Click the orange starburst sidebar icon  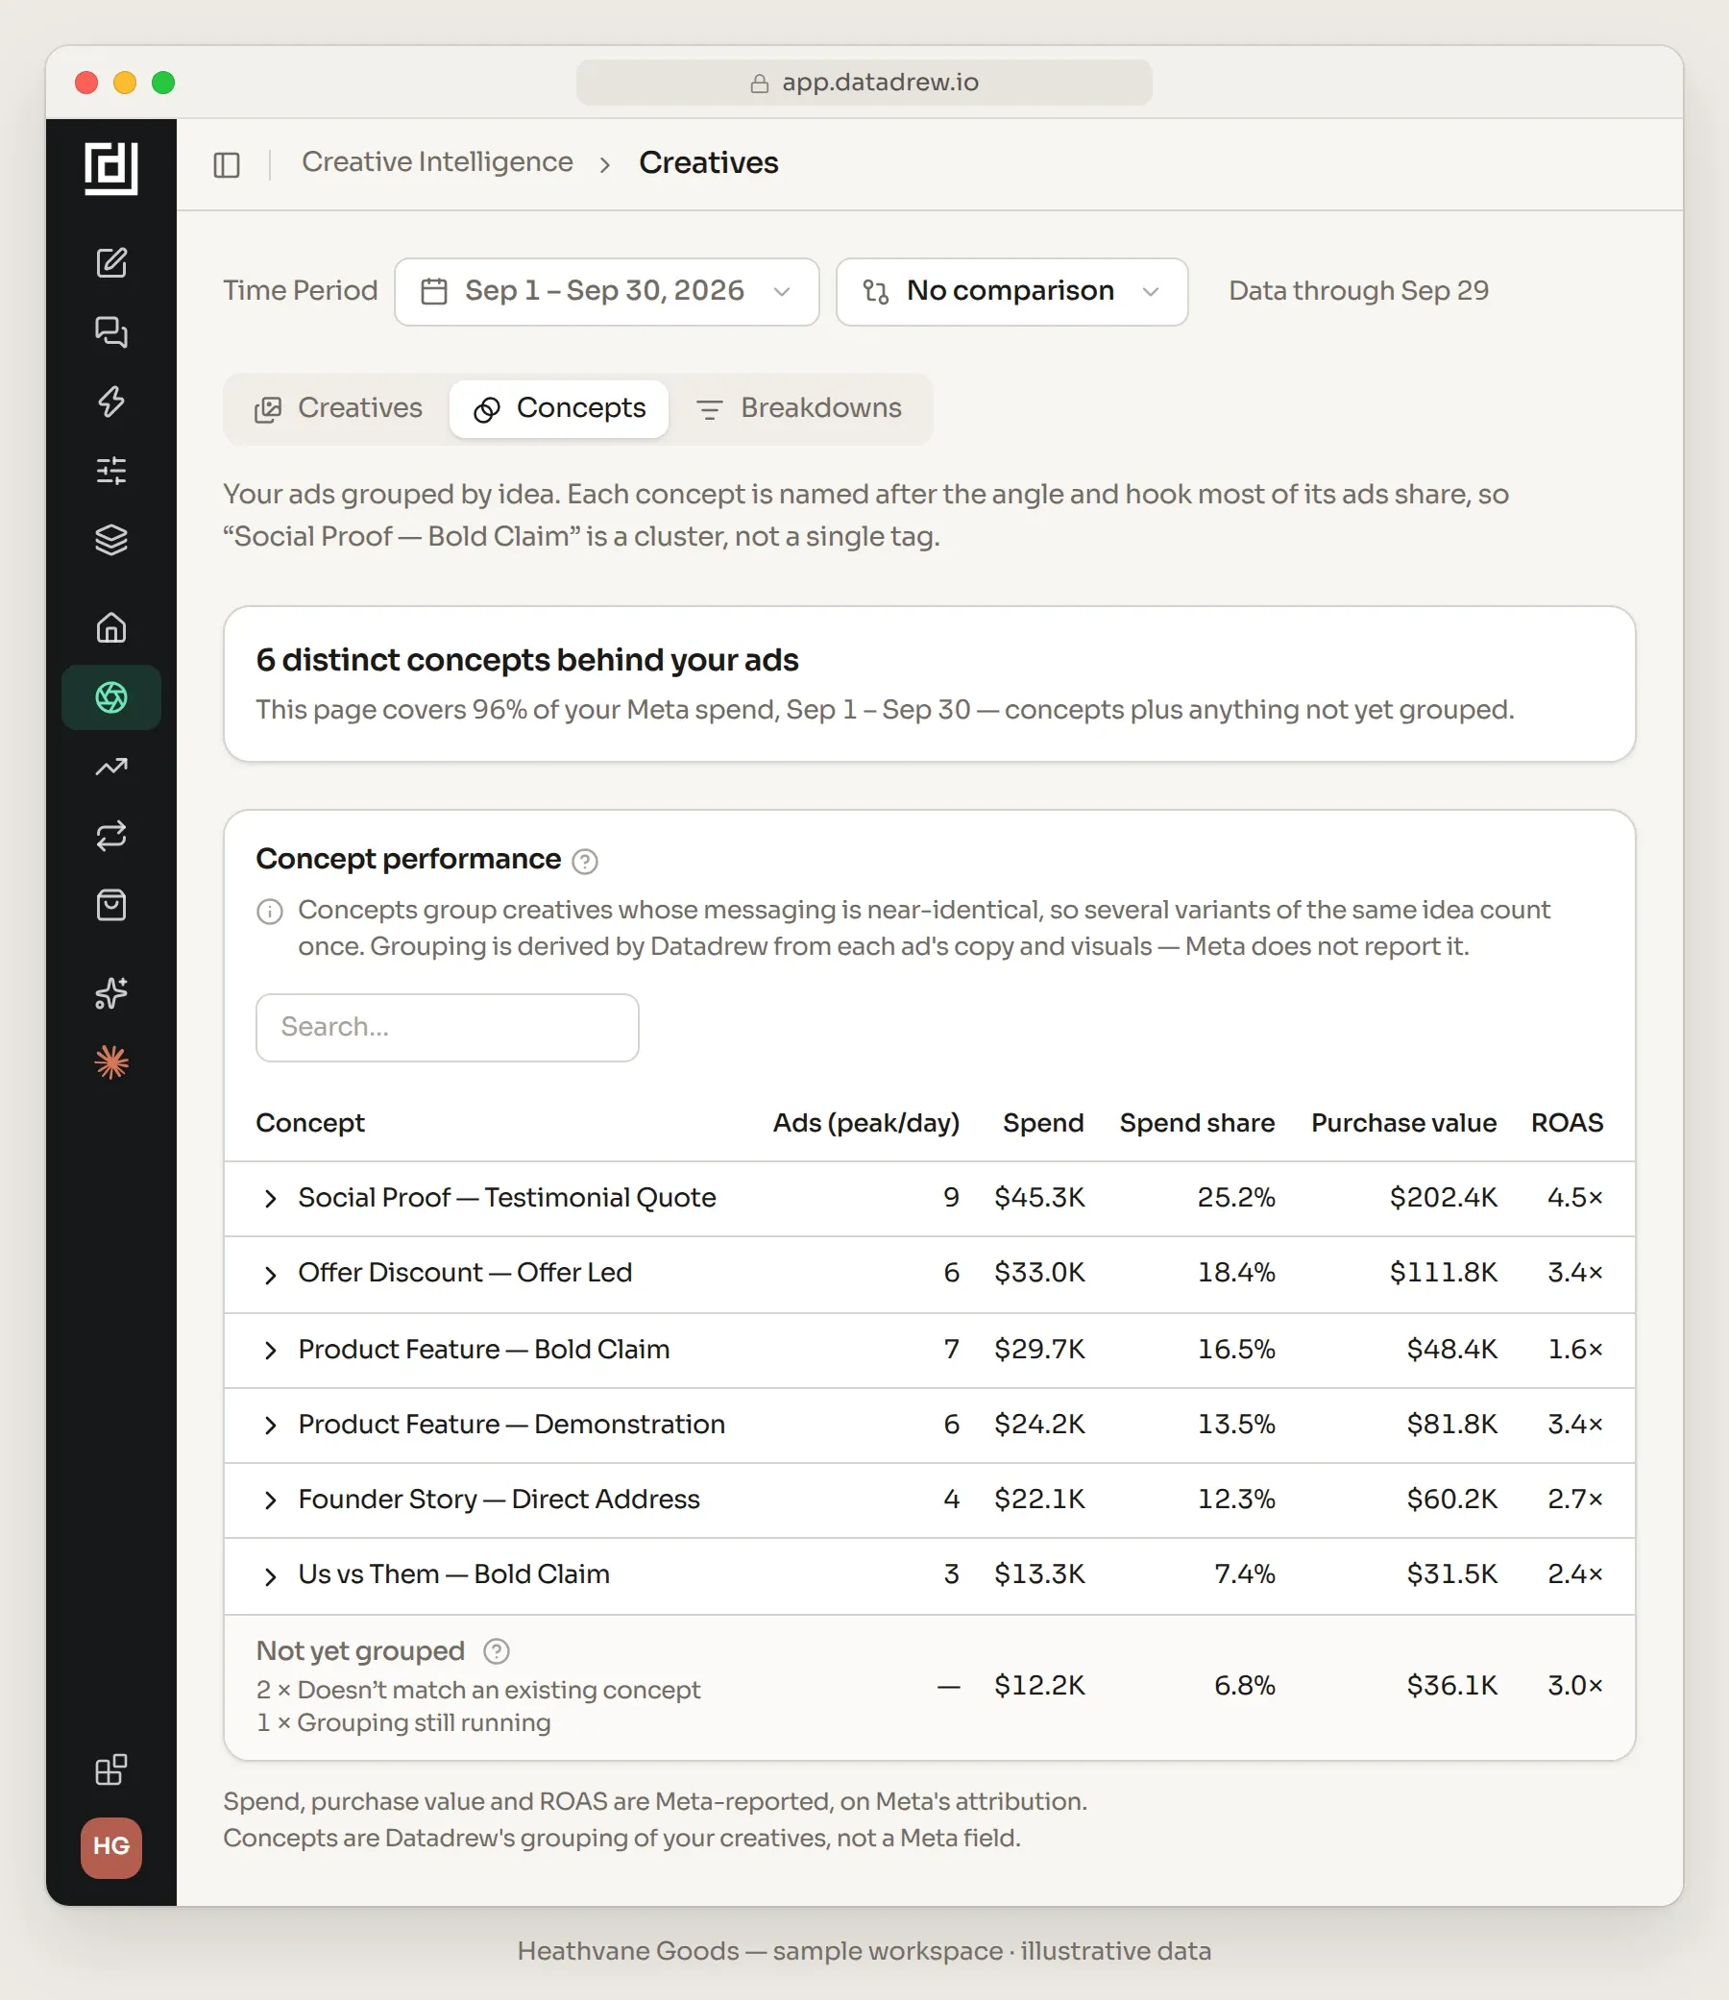(x=111, y=1062)
